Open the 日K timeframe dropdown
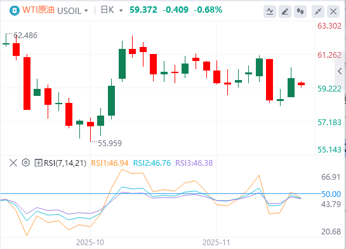346x249 pixels. (112, 10)
